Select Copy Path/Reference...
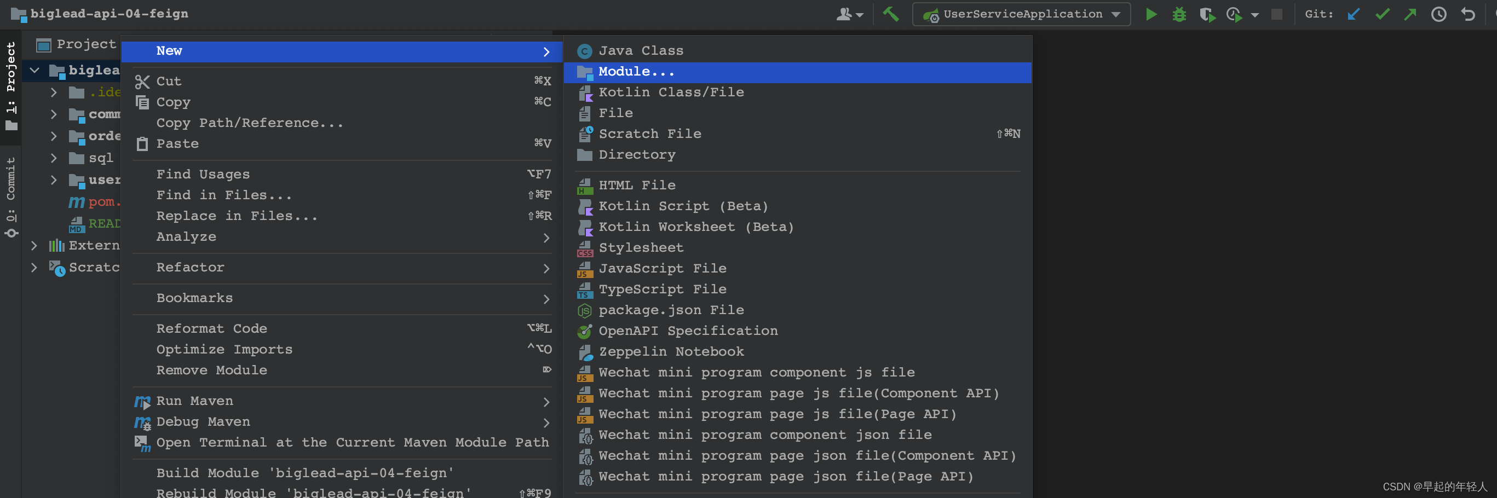This screenshot has width=1497, height=498. (x=342, y=123)
